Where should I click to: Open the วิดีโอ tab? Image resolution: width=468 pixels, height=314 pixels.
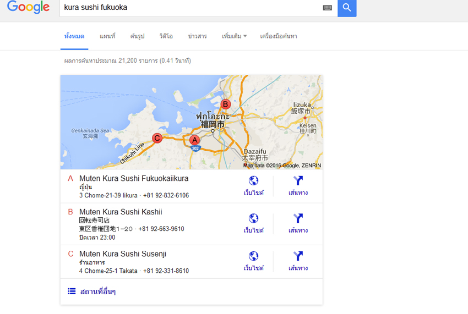click(166, 36)
